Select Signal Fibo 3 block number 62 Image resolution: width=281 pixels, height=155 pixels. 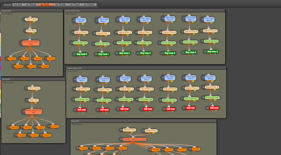147,89
